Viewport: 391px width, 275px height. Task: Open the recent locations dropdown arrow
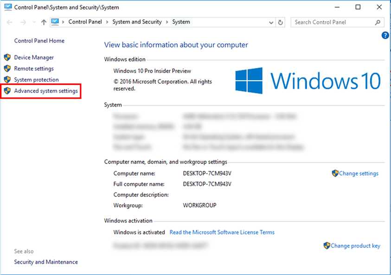coord(34,22)
